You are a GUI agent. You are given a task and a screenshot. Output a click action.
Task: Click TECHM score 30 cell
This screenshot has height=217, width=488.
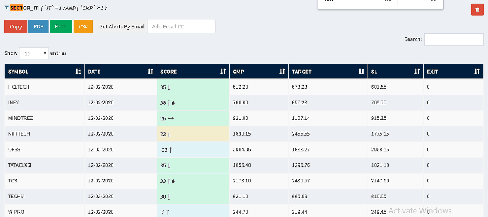coord(193,196)
